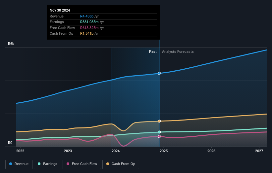
Task: Click the Earnings row label in tooltip
Action: [x=57, y=22]
